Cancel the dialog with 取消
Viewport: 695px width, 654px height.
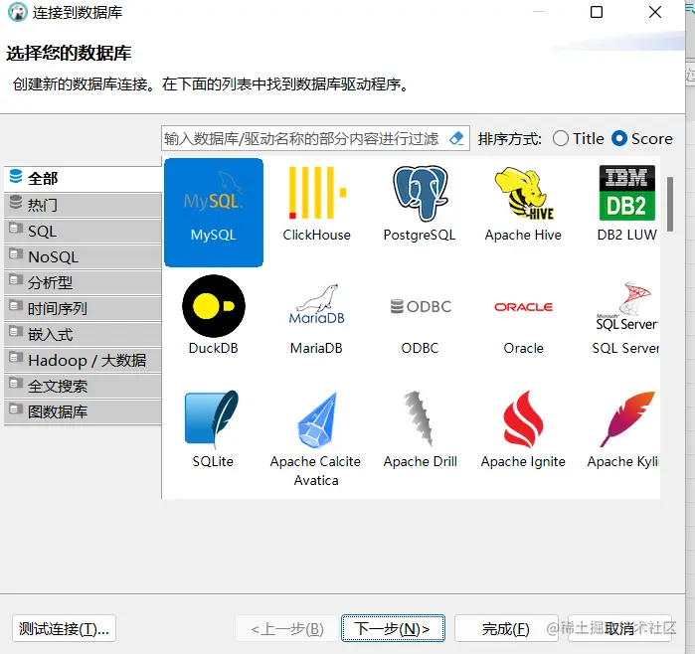[x=619, y=628]
